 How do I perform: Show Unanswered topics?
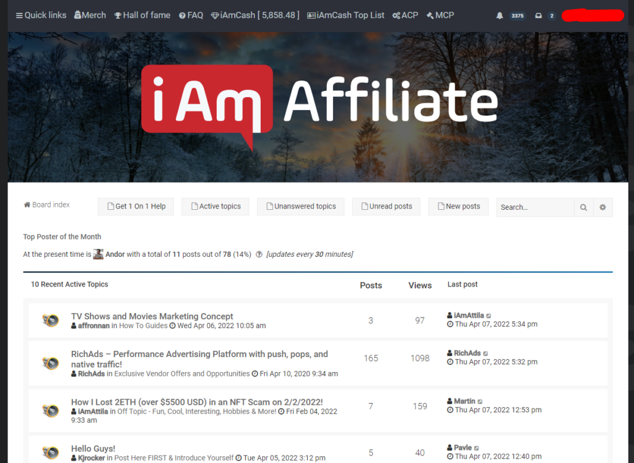click(300, 207)
